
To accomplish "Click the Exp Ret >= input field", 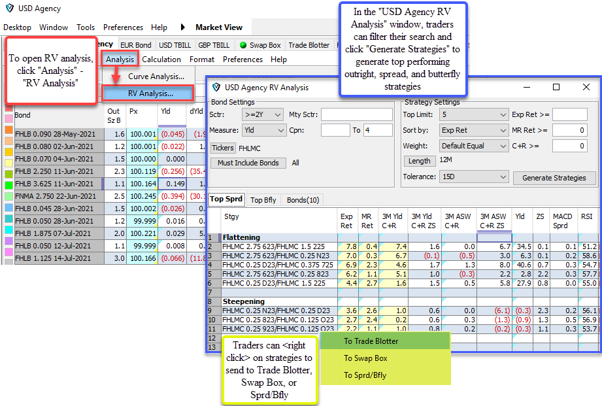I will (x=570, y=114).
